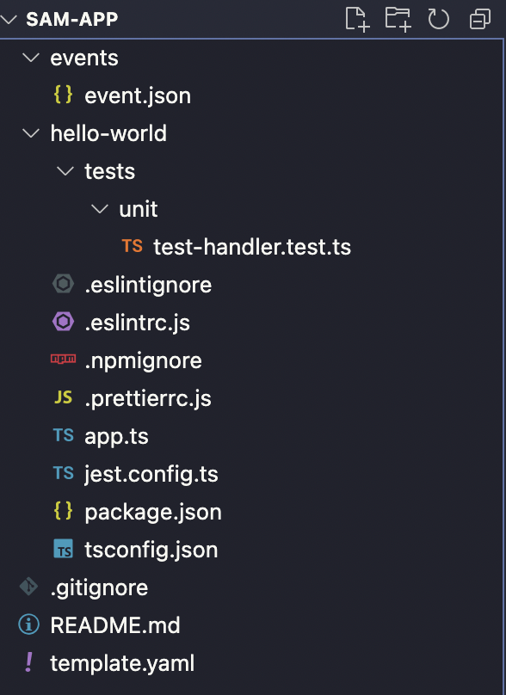
Task: Click the npm icon beside .npmignore
Action: pyautogui.click(x=63, y=359)
